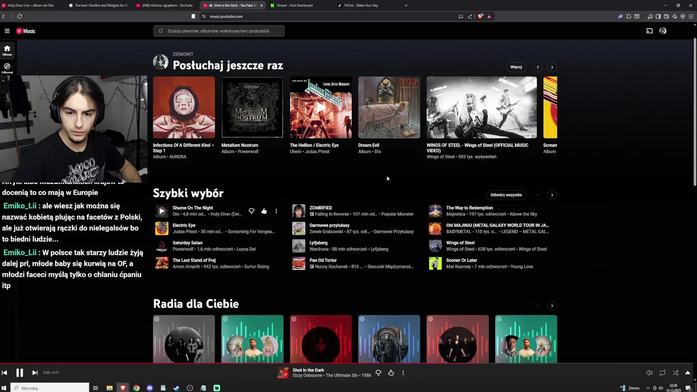Show previous items in Posłuchaj jeszcze raz

538,67
